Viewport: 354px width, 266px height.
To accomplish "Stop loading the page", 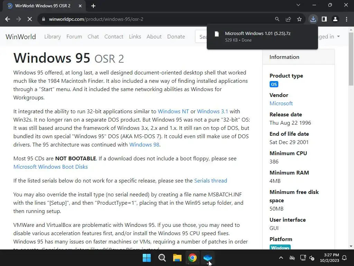I will tap(30, 19).
